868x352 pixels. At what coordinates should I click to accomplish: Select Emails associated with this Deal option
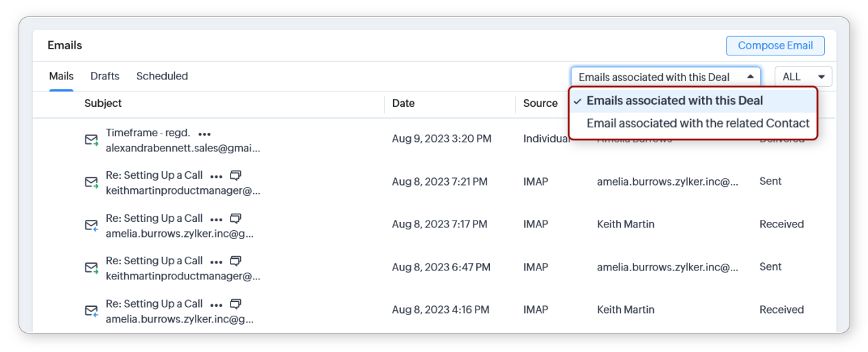pos(675,101)
